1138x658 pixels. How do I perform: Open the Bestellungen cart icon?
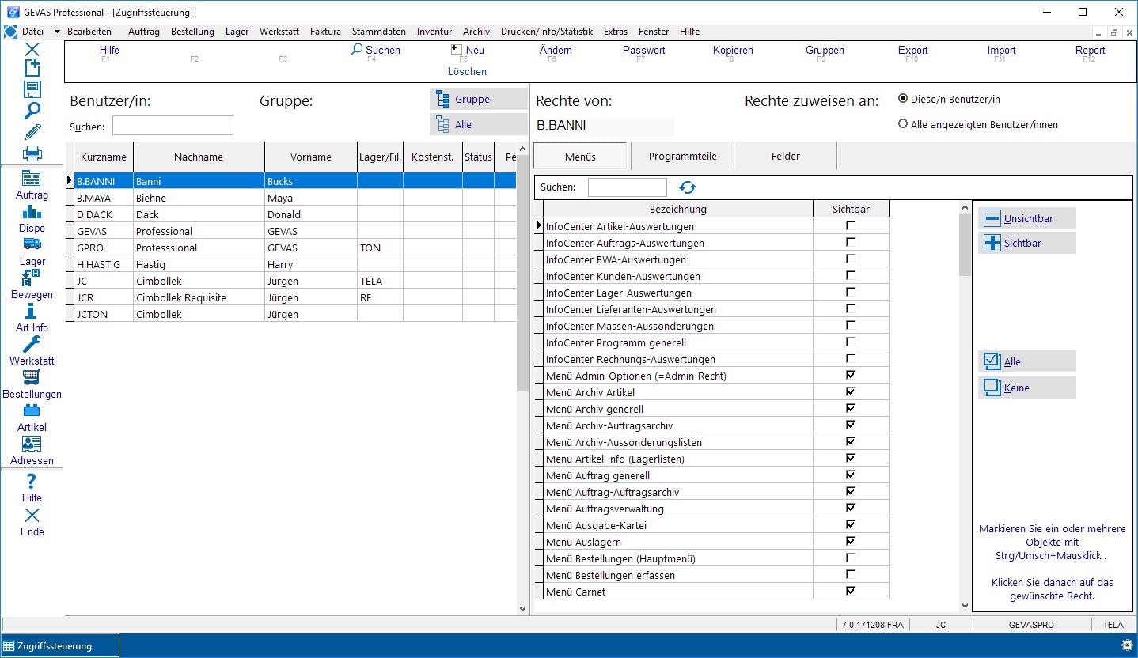32,377
